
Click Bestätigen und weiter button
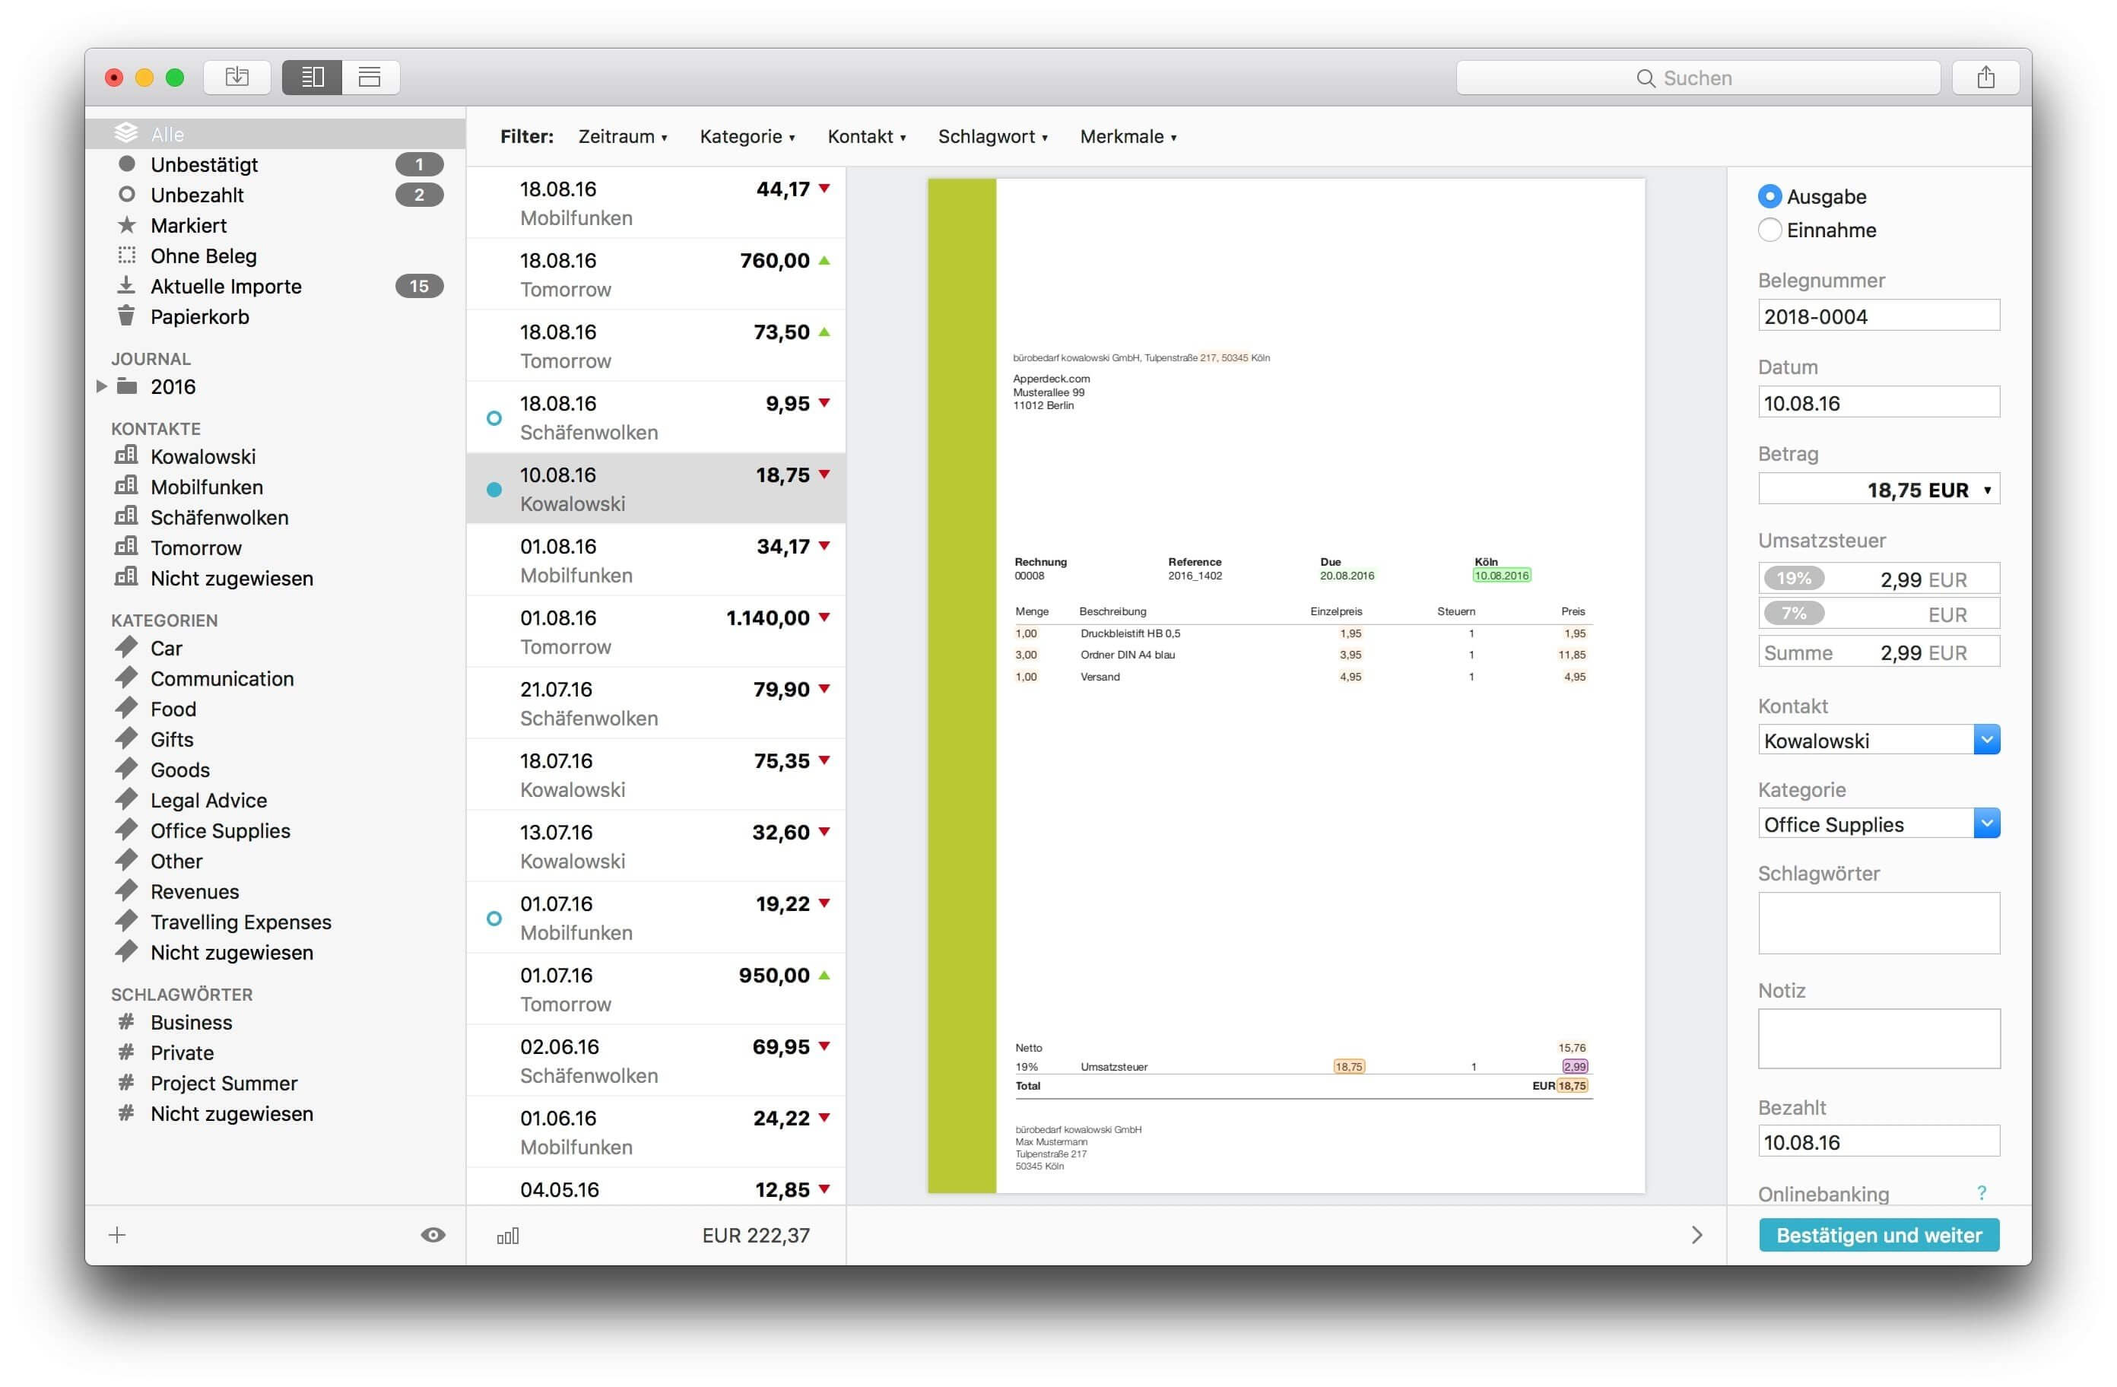[x=1879, y=1235]
